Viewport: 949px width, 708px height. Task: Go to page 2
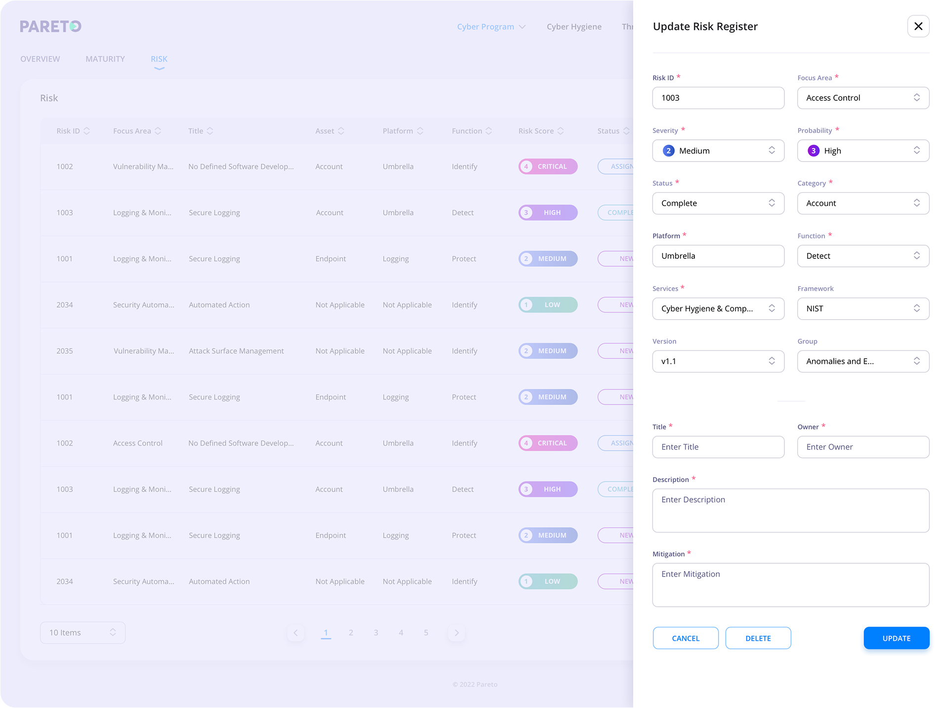tap(351, 632)
